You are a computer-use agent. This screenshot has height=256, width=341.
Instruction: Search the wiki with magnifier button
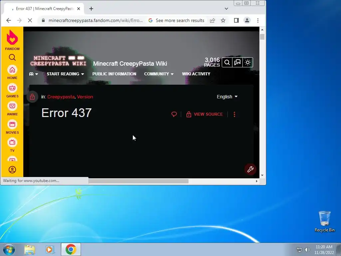click(227, 62)
